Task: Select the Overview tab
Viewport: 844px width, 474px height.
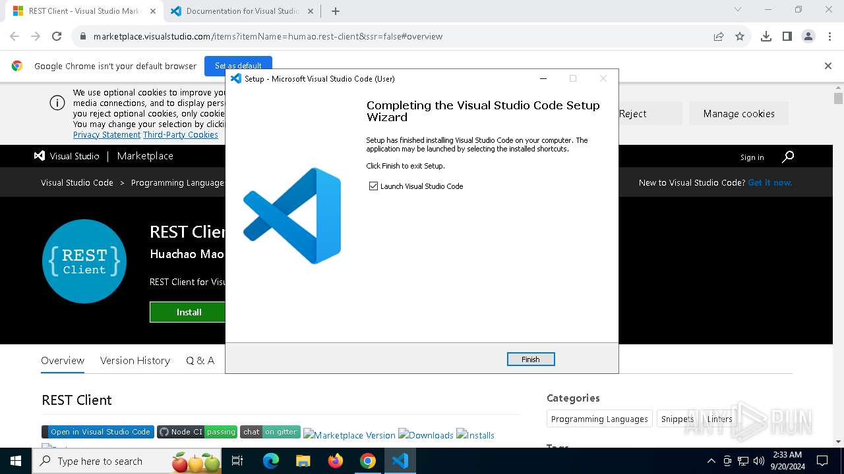Action: (x=63, y=360)
